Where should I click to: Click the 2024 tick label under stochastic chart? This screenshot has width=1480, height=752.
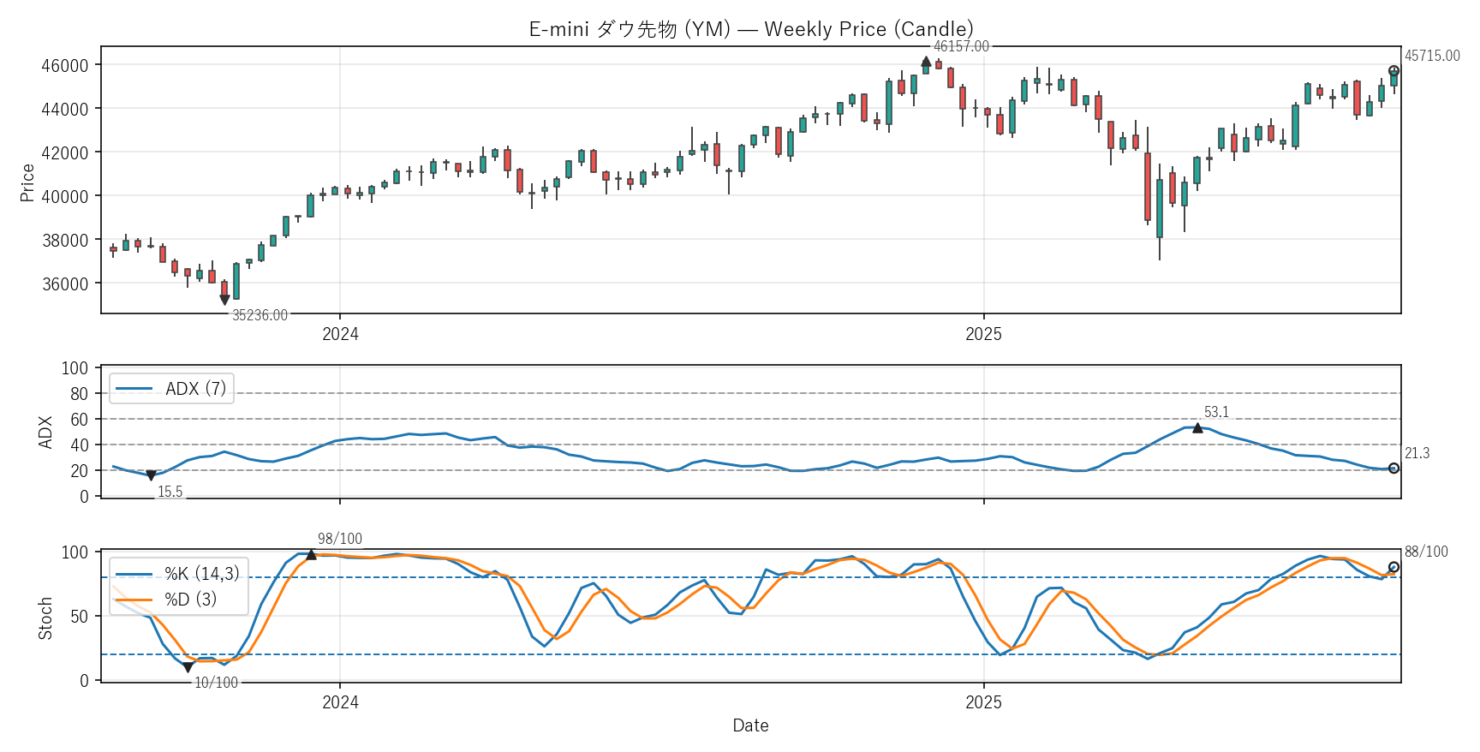tap(340, 702)
